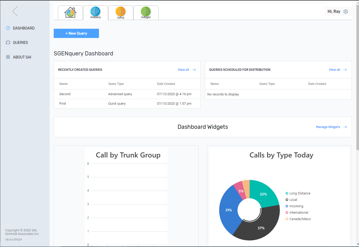Click date 07/13/2020 @ 4:16 pm

(174, 94)
